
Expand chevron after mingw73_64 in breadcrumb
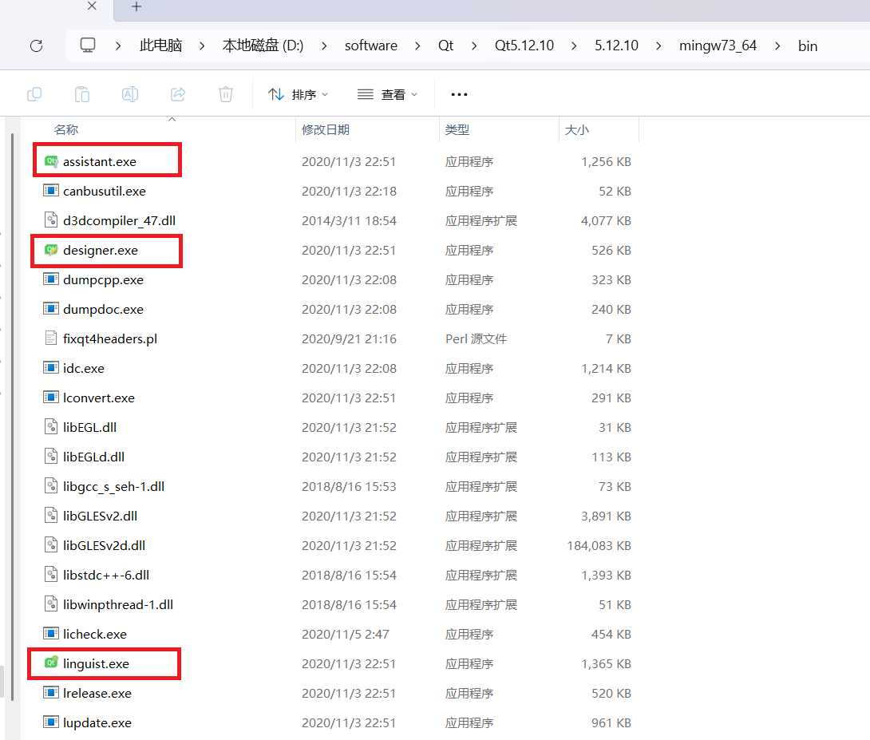pos(777,46)
